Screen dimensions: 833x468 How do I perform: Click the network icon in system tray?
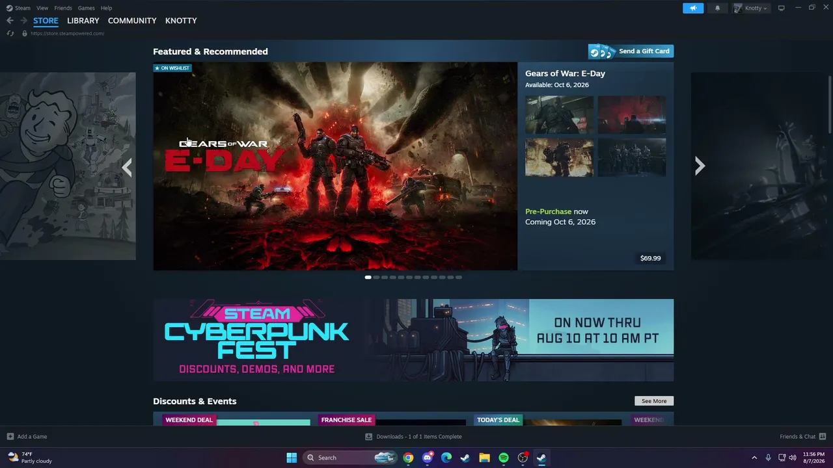782,458
